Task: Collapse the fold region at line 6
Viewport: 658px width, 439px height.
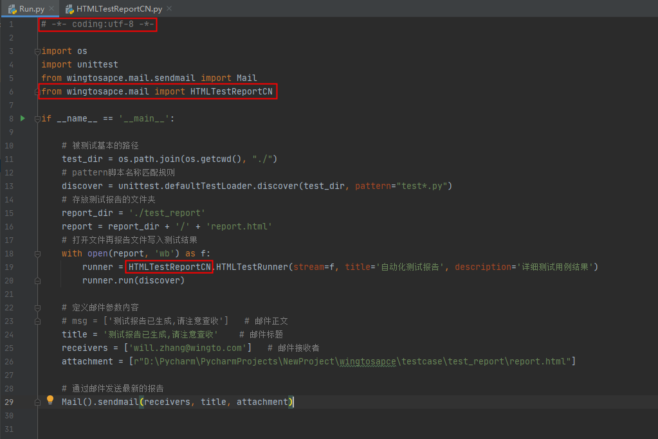Action: click(x=37, y=91)
